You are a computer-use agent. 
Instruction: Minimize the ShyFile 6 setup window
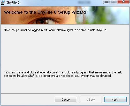tap(107, 2)
